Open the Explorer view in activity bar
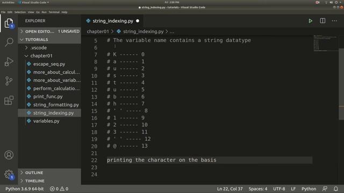Screen dimensions: 344x193 click(9, 23)
